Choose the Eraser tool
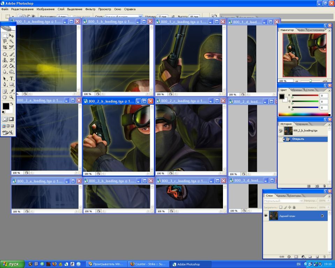This screenshot has width=335, height=268. (5, 66)
